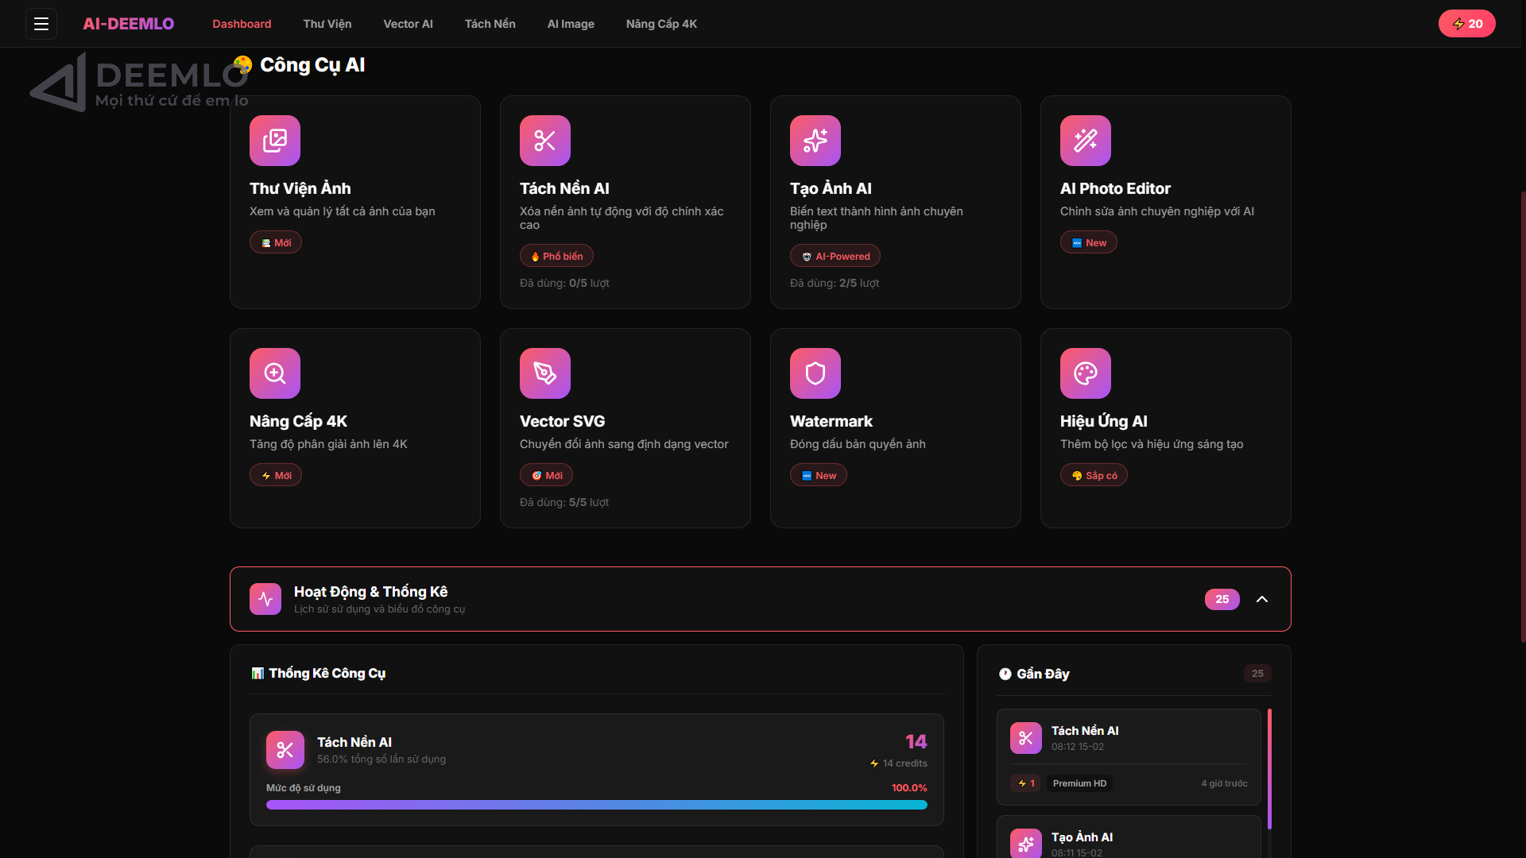The image size is (1526, 858).
Task: Open the Nâng Cấp 4K navigation tab
Action: [x=661, y=24]
